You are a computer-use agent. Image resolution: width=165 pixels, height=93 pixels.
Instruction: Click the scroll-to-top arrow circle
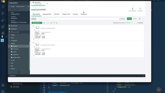pos(159,90)
